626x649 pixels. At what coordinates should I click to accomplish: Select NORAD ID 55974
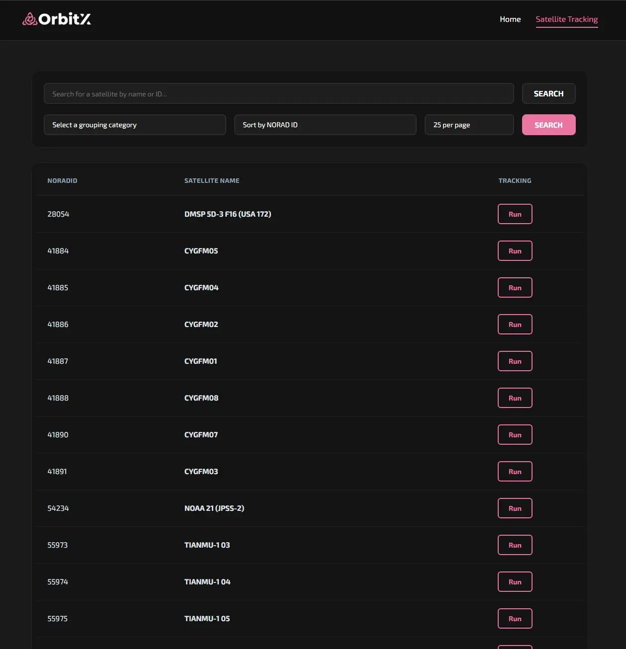58,582
